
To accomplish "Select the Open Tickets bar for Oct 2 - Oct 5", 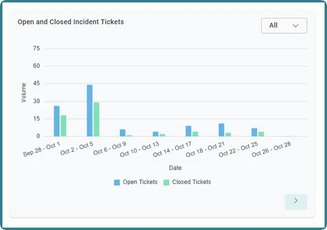I will point(89,110).
